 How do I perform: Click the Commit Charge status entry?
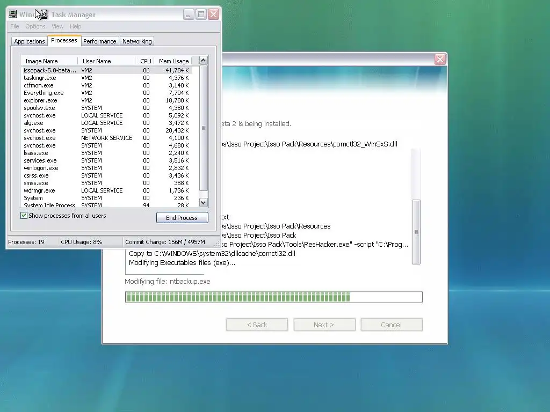tap(165, 242)
